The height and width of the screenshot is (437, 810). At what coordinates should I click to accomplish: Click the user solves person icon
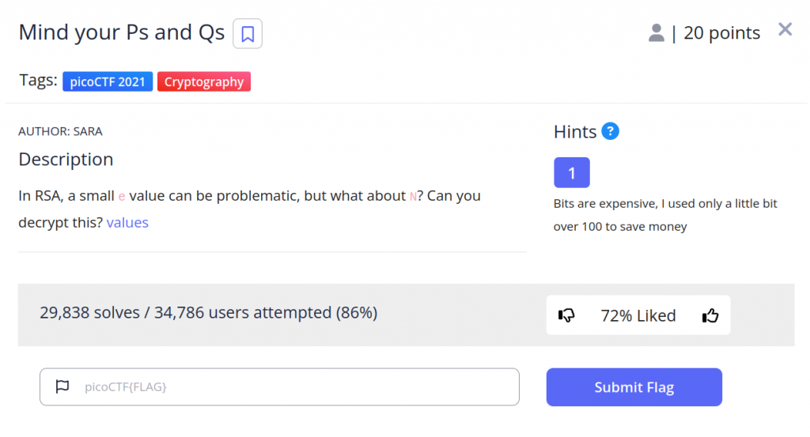click(656, 33)
